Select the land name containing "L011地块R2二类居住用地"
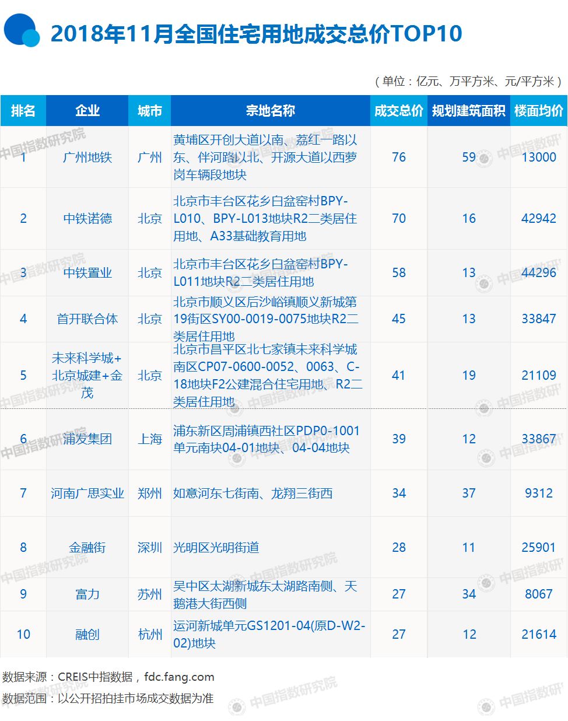This screenshot has width=568, height=721. point(261,273)
